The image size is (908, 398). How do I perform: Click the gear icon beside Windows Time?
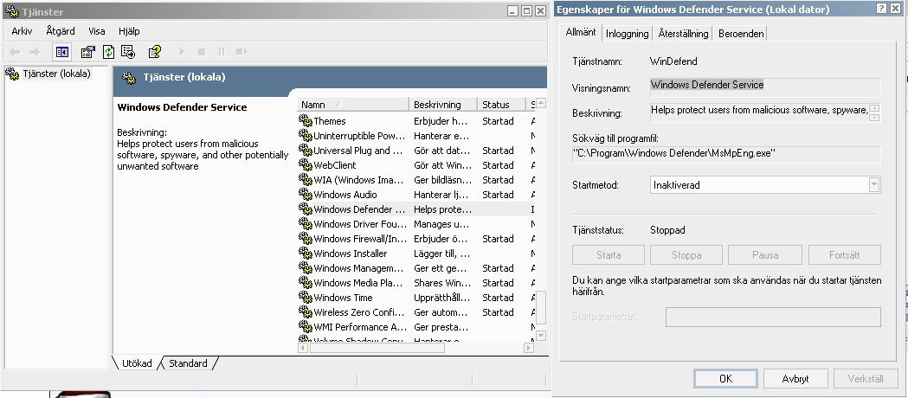point(306,298)
